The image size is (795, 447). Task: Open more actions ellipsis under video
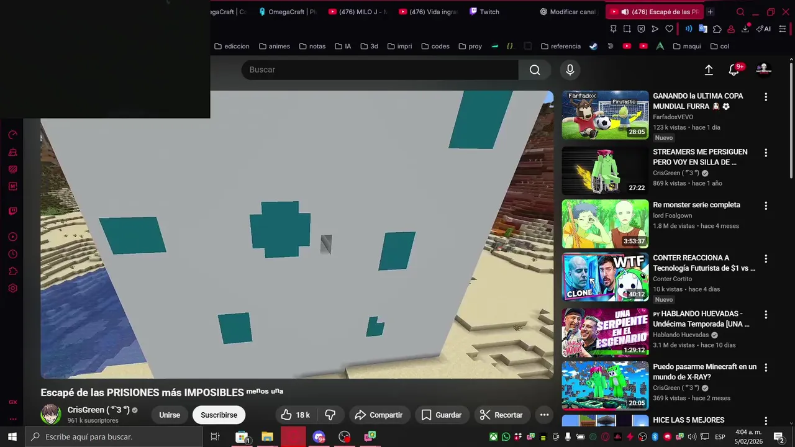click(544, 415)
